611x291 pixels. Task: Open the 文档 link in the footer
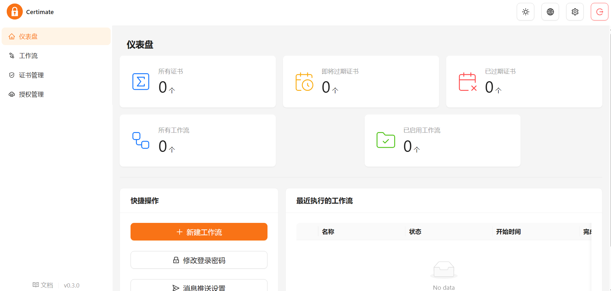coord(43,285)
